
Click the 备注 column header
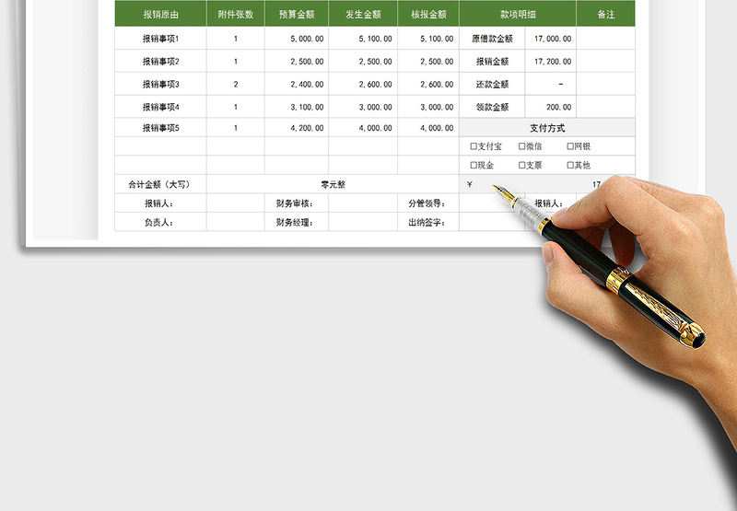[605, 16]
